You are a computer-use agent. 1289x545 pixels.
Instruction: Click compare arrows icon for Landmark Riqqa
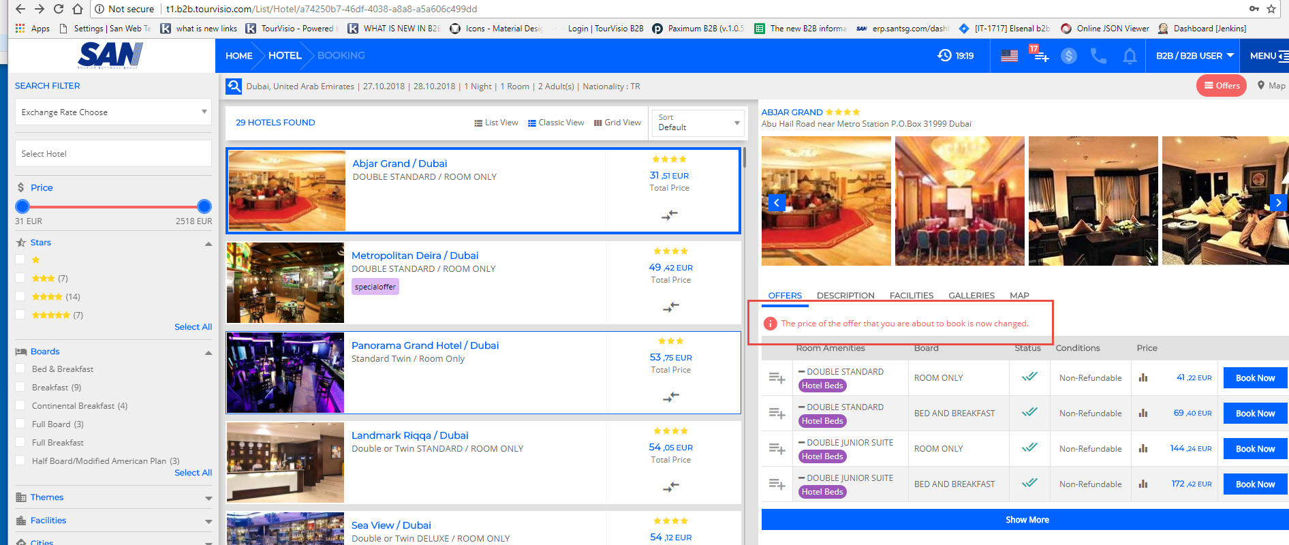click(671, 486)
